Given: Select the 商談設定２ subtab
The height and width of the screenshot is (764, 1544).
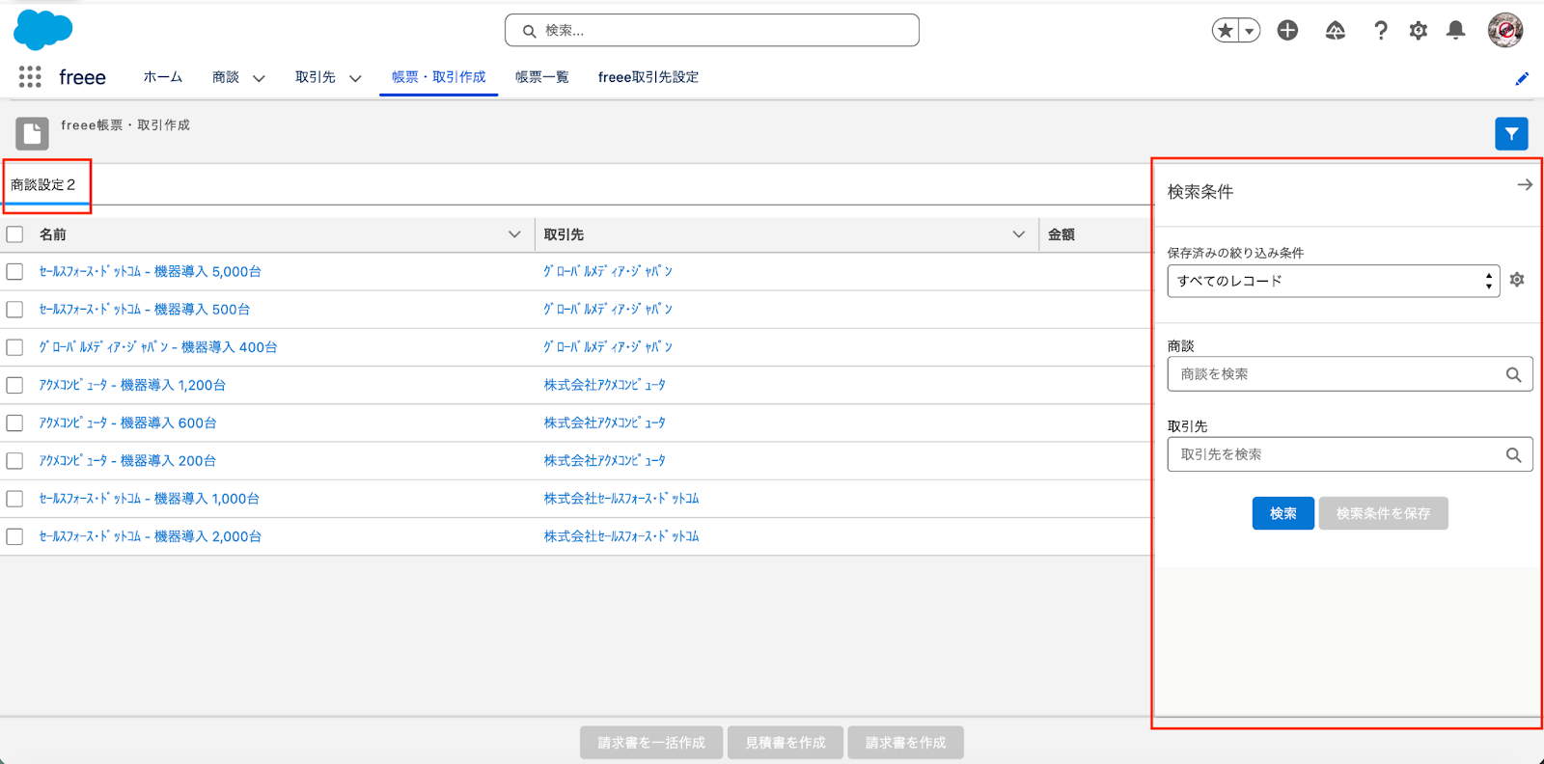Looking at the screenshot, I should tap(43, 184).
